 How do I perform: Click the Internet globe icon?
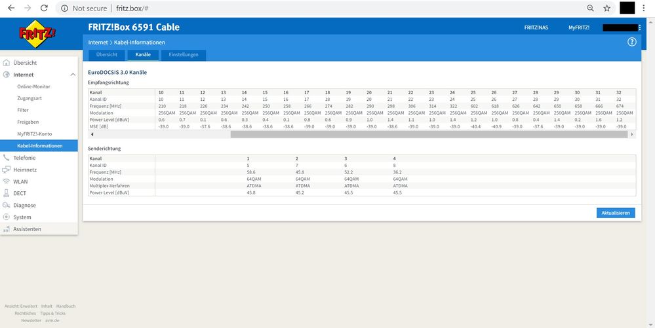7,75
